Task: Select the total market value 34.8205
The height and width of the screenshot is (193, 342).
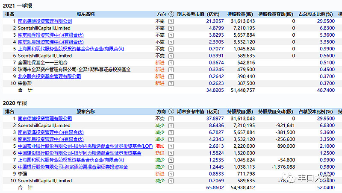Action: (215, 90)
